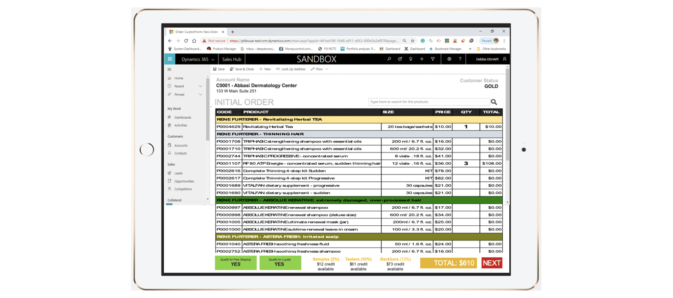Click the TOTAL: $610 button
The width and height of the screenshot is (673, 298).
pos(449,263)
